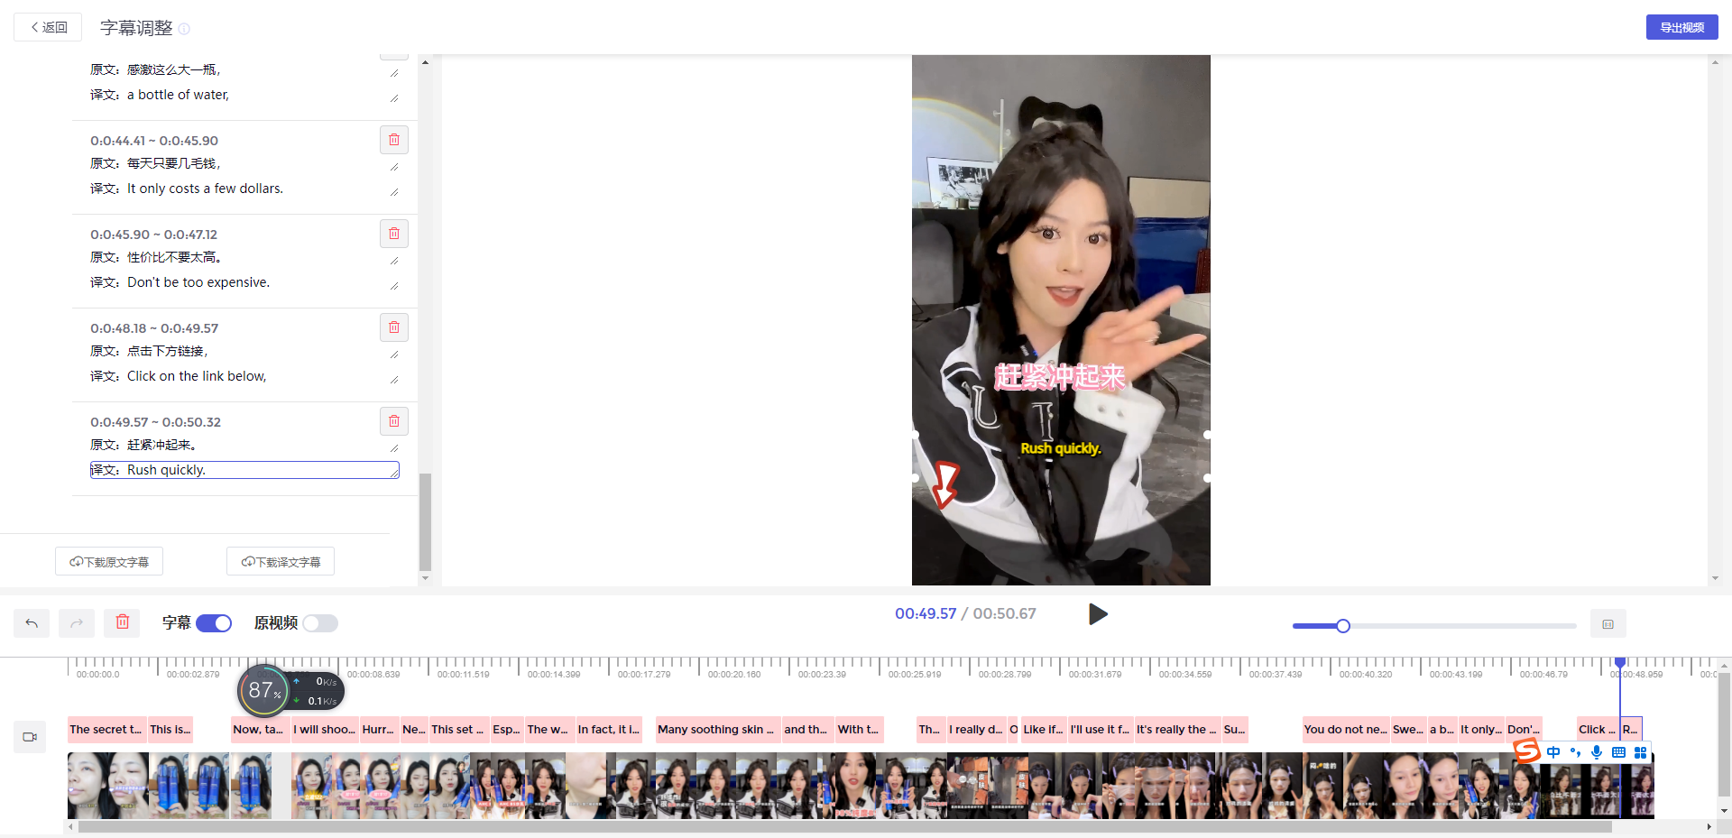Download original subtitles via 下载原文字幕

[109, 561]
